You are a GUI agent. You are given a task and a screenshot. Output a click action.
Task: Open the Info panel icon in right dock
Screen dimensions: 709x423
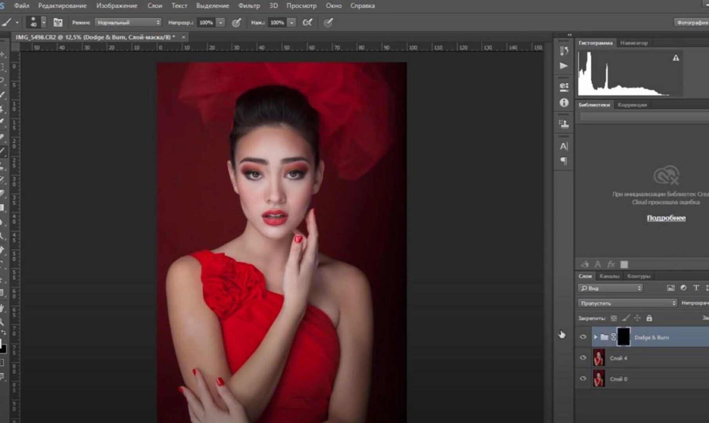pos(564,103)
